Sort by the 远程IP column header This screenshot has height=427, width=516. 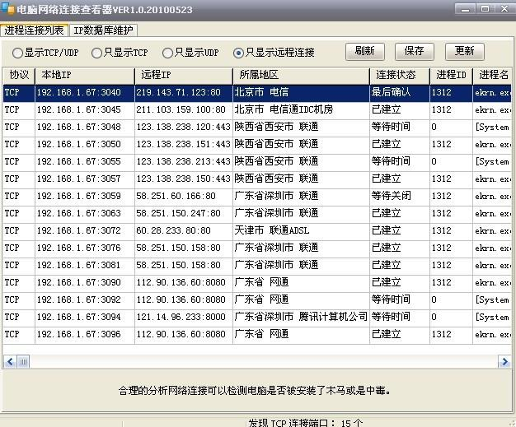tap(183, 75)
